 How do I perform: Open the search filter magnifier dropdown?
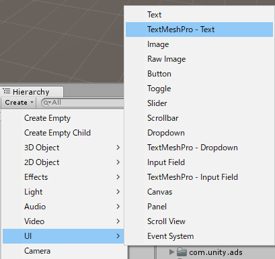47,103
